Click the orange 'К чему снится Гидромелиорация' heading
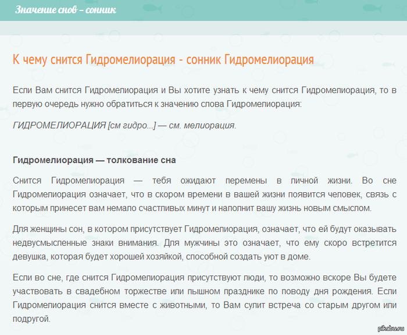This screenshot has height=335, width=407. coord(163,60)
